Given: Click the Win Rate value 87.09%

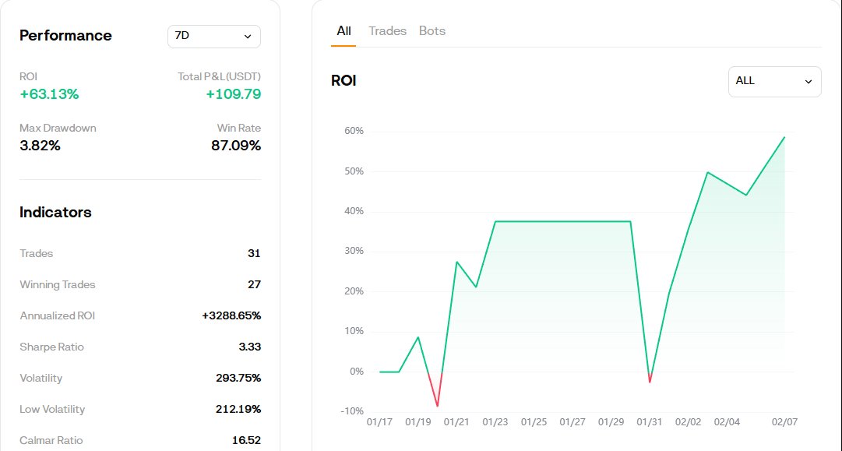Looking at the screenshot, I should point(236,145).
